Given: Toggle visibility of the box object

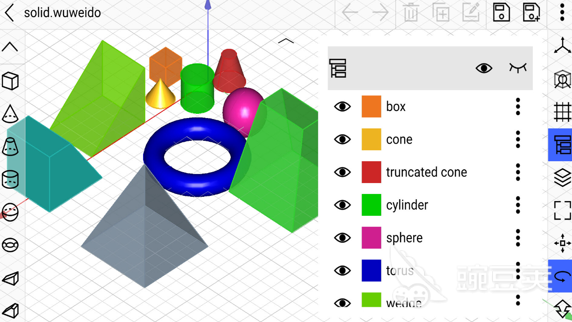Looking at the screenshot, I should [x=342, y=106].
